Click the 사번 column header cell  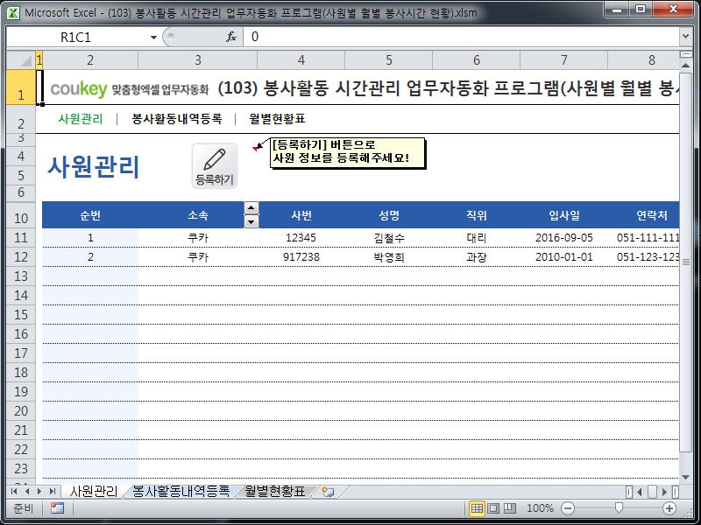(301, 215)
